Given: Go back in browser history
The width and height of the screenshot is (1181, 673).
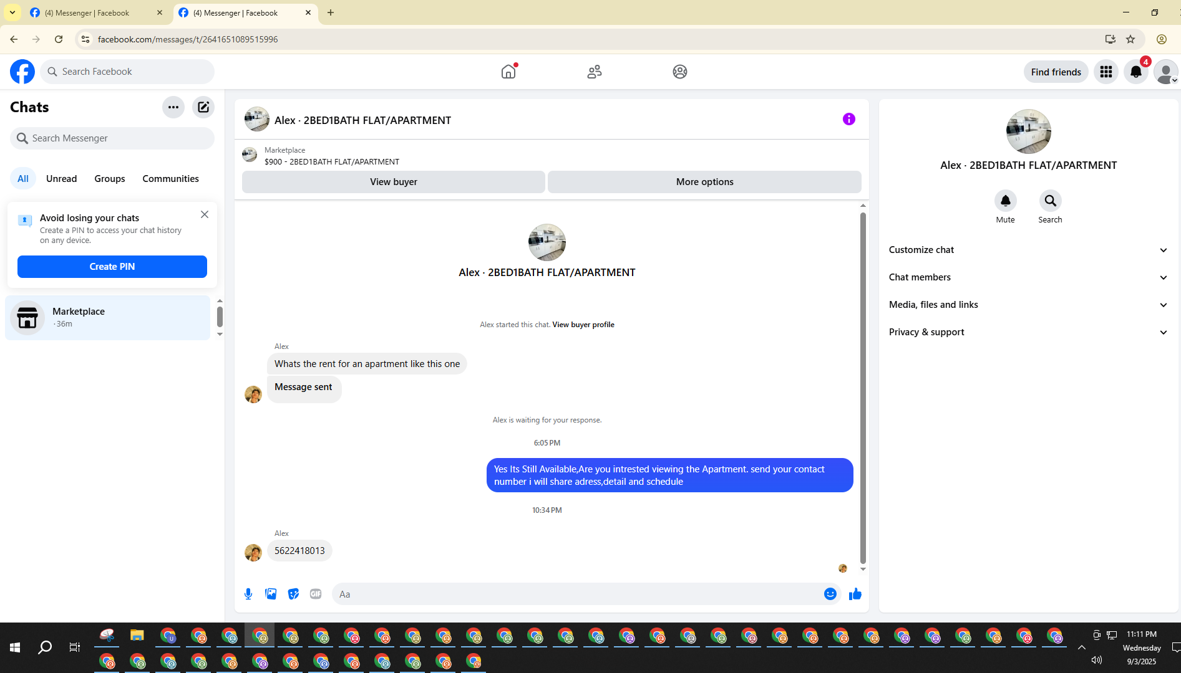Looking at the screenshot, I should (x=14, y=39).
